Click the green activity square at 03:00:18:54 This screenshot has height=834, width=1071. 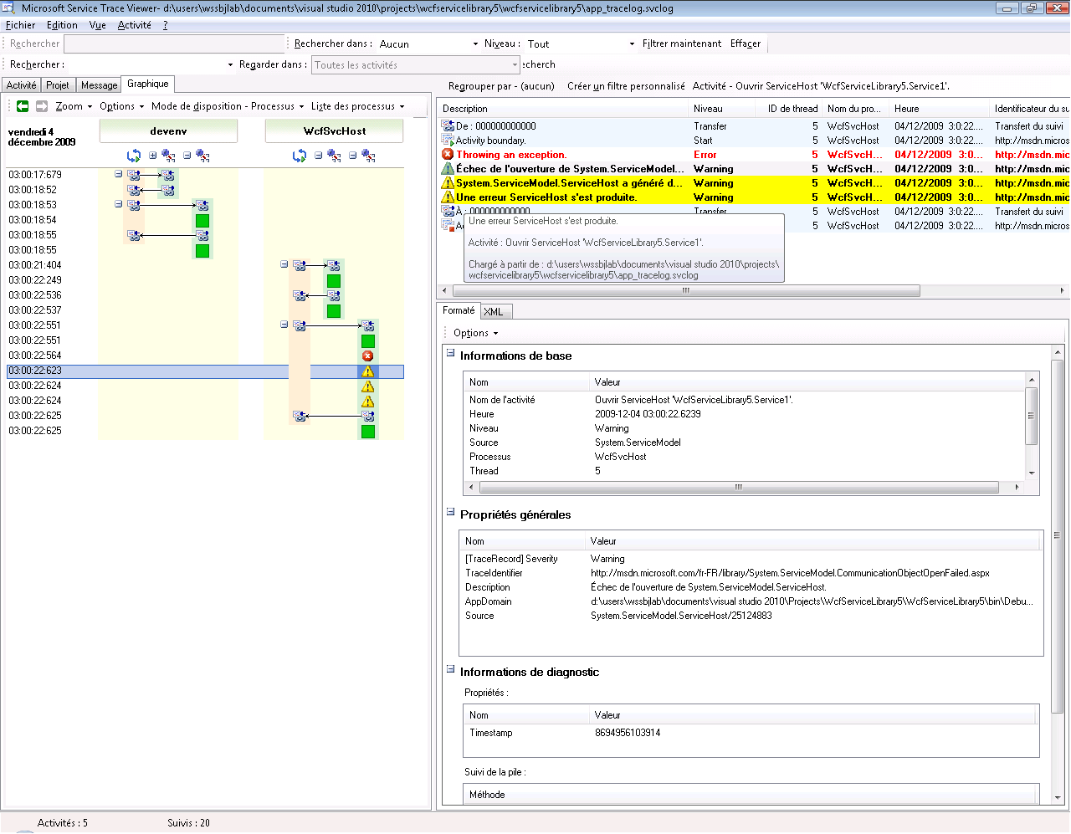tap(202, 220)
